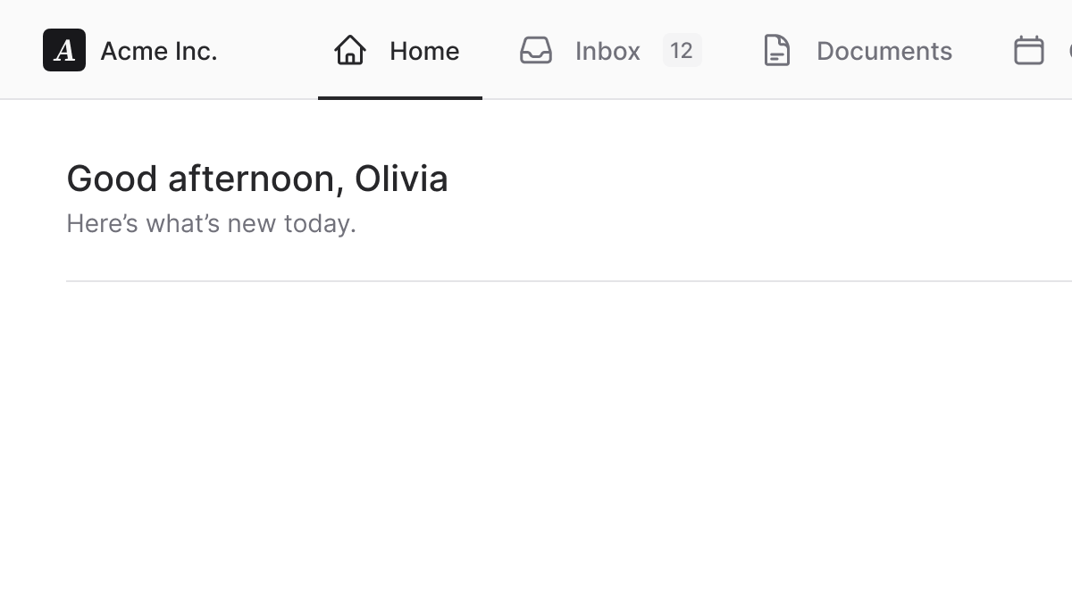Screen dimensions: 1072x607
Task: Select the Inbox unread count badge
Action: (x=682, y=50)
